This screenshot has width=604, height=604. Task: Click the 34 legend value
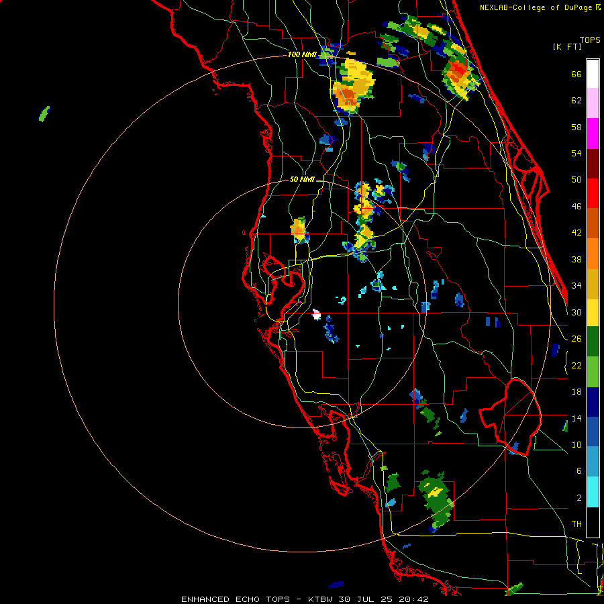(x=576, y=286)
